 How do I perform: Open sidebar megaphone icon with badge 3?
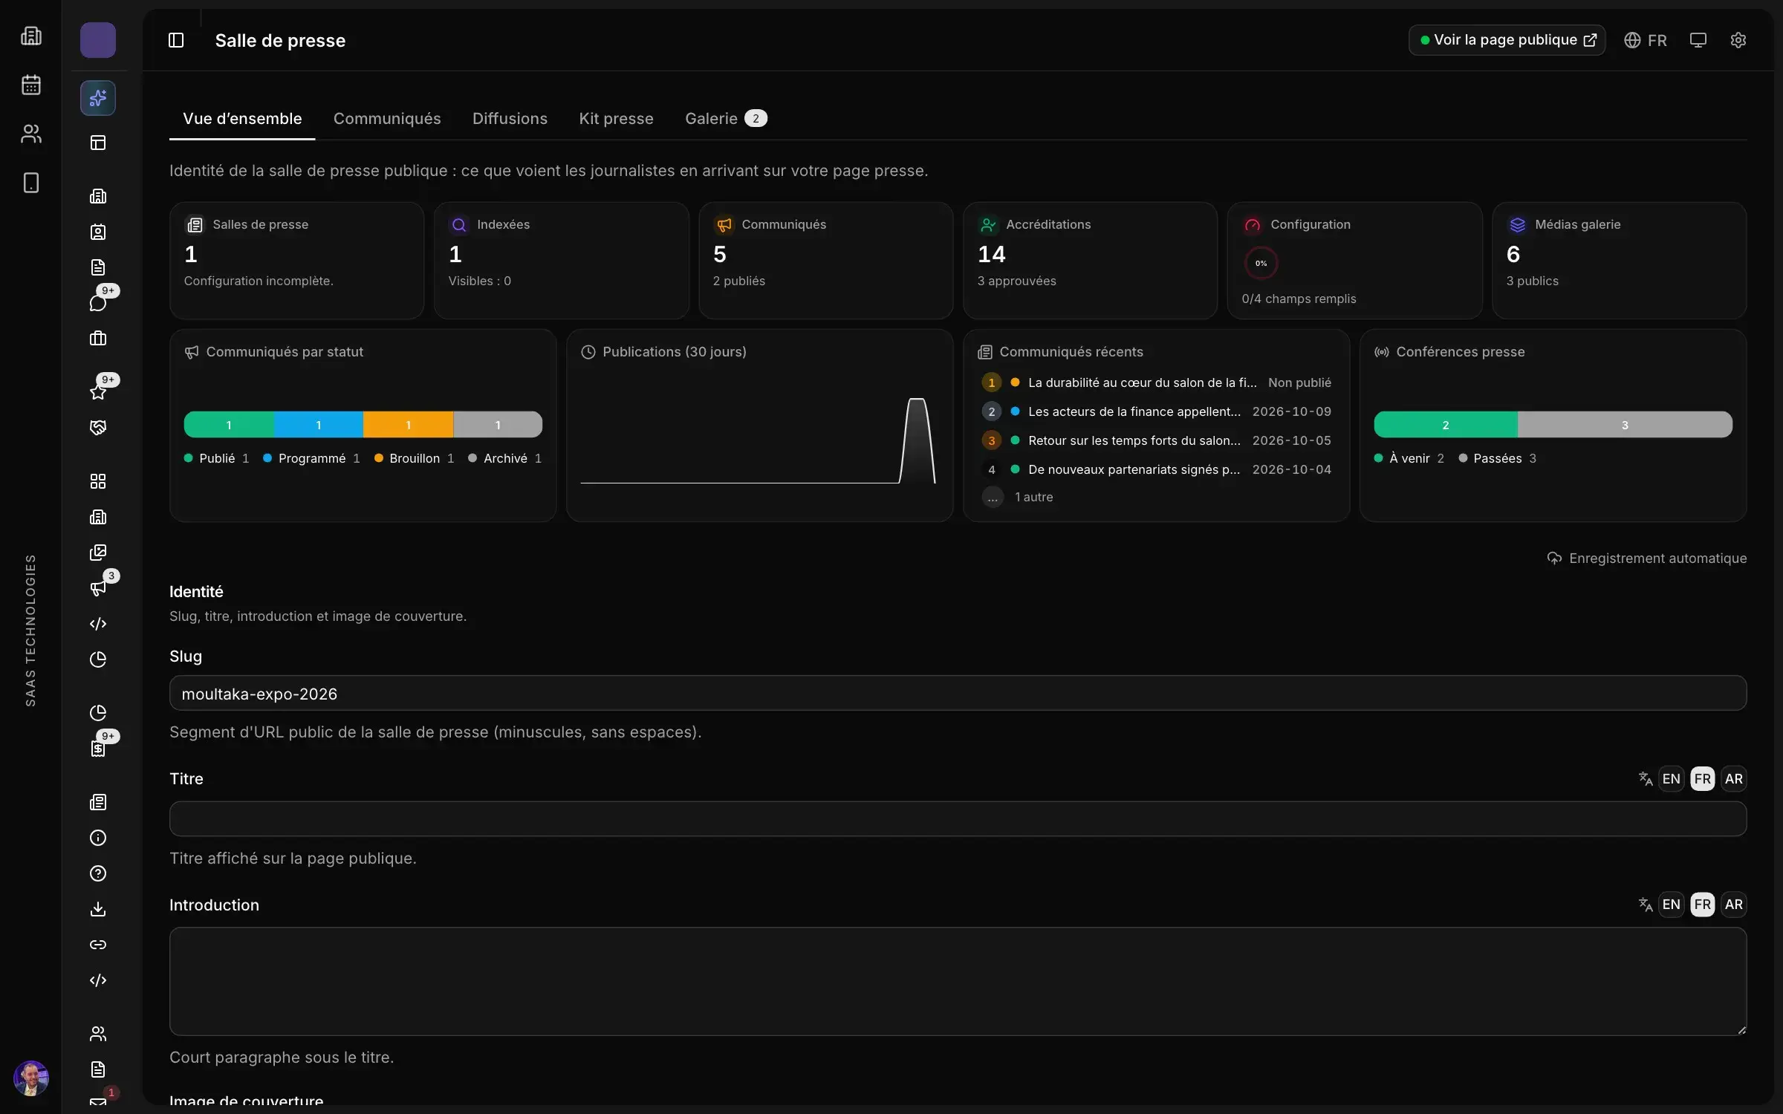pyautogui.click(x=98, y=588)
